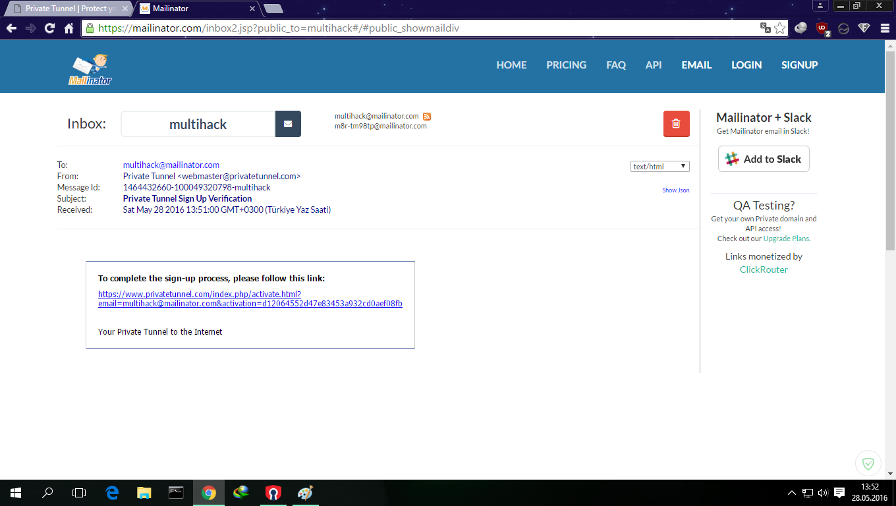Screen dimensions: 896x506
Task: Open SIGNUP in the site navigation
Action: (x=800, y=65)
